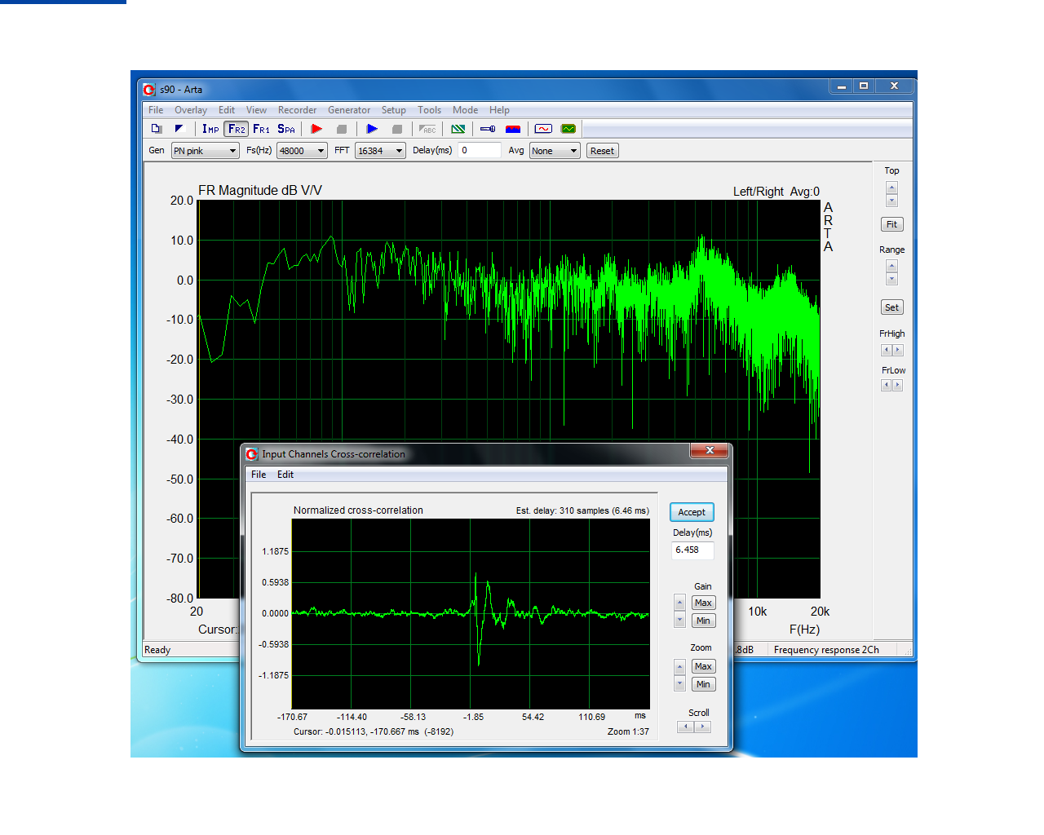Click the blue and red spectrum toolbar icon
The width and height of the screenshot is (1044, 835).
(513, 129)
